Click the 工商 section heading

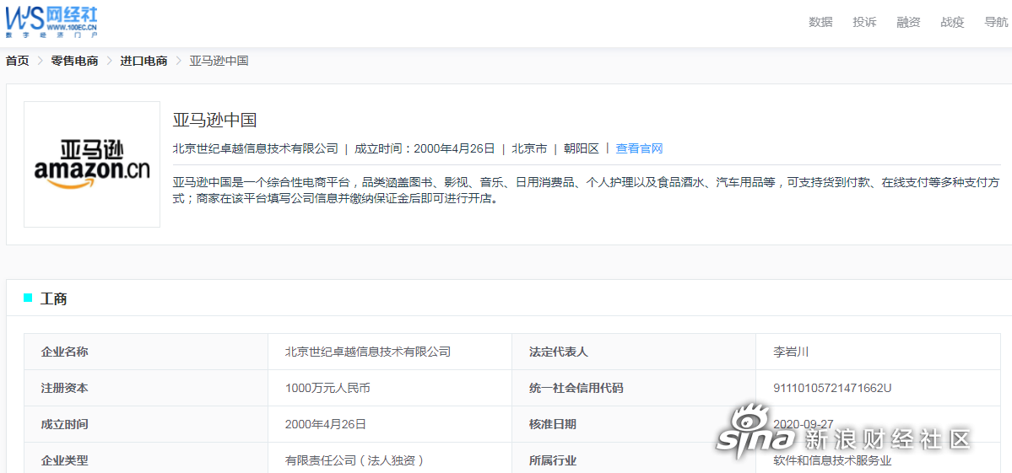[x=53, y=299]
